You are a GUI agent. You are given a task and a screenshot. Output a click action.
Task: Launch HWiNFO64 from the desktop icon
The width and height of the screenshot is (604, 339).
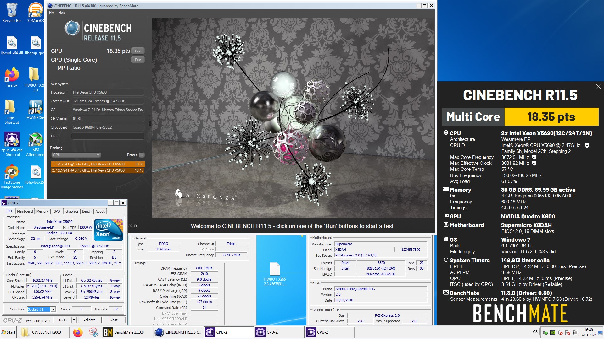[x=35, y=110]
